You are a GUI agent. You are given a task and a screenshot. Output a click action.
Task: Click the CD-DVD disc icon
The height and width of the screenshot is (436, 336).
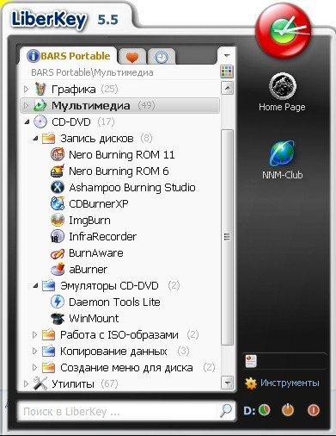point(40,121)
